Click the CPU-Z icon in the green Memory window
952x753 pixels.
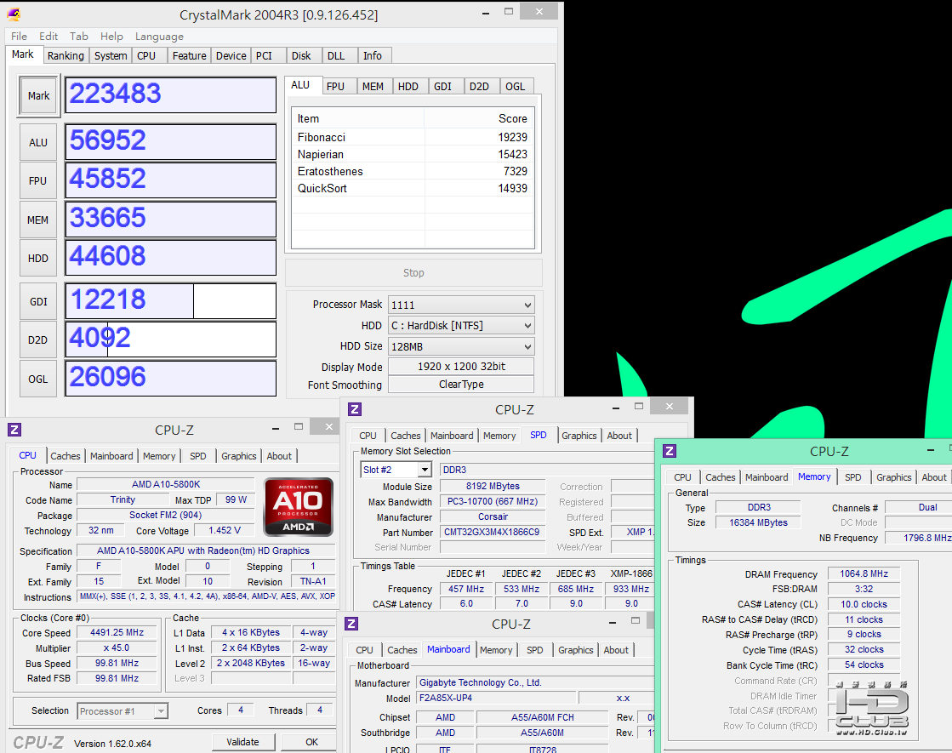tap(670, 451)
